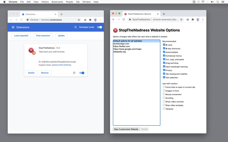Screen dimensions: 228x142
Task: Remove the StopTheMadness extension
Action: click(x=45, y=73)
